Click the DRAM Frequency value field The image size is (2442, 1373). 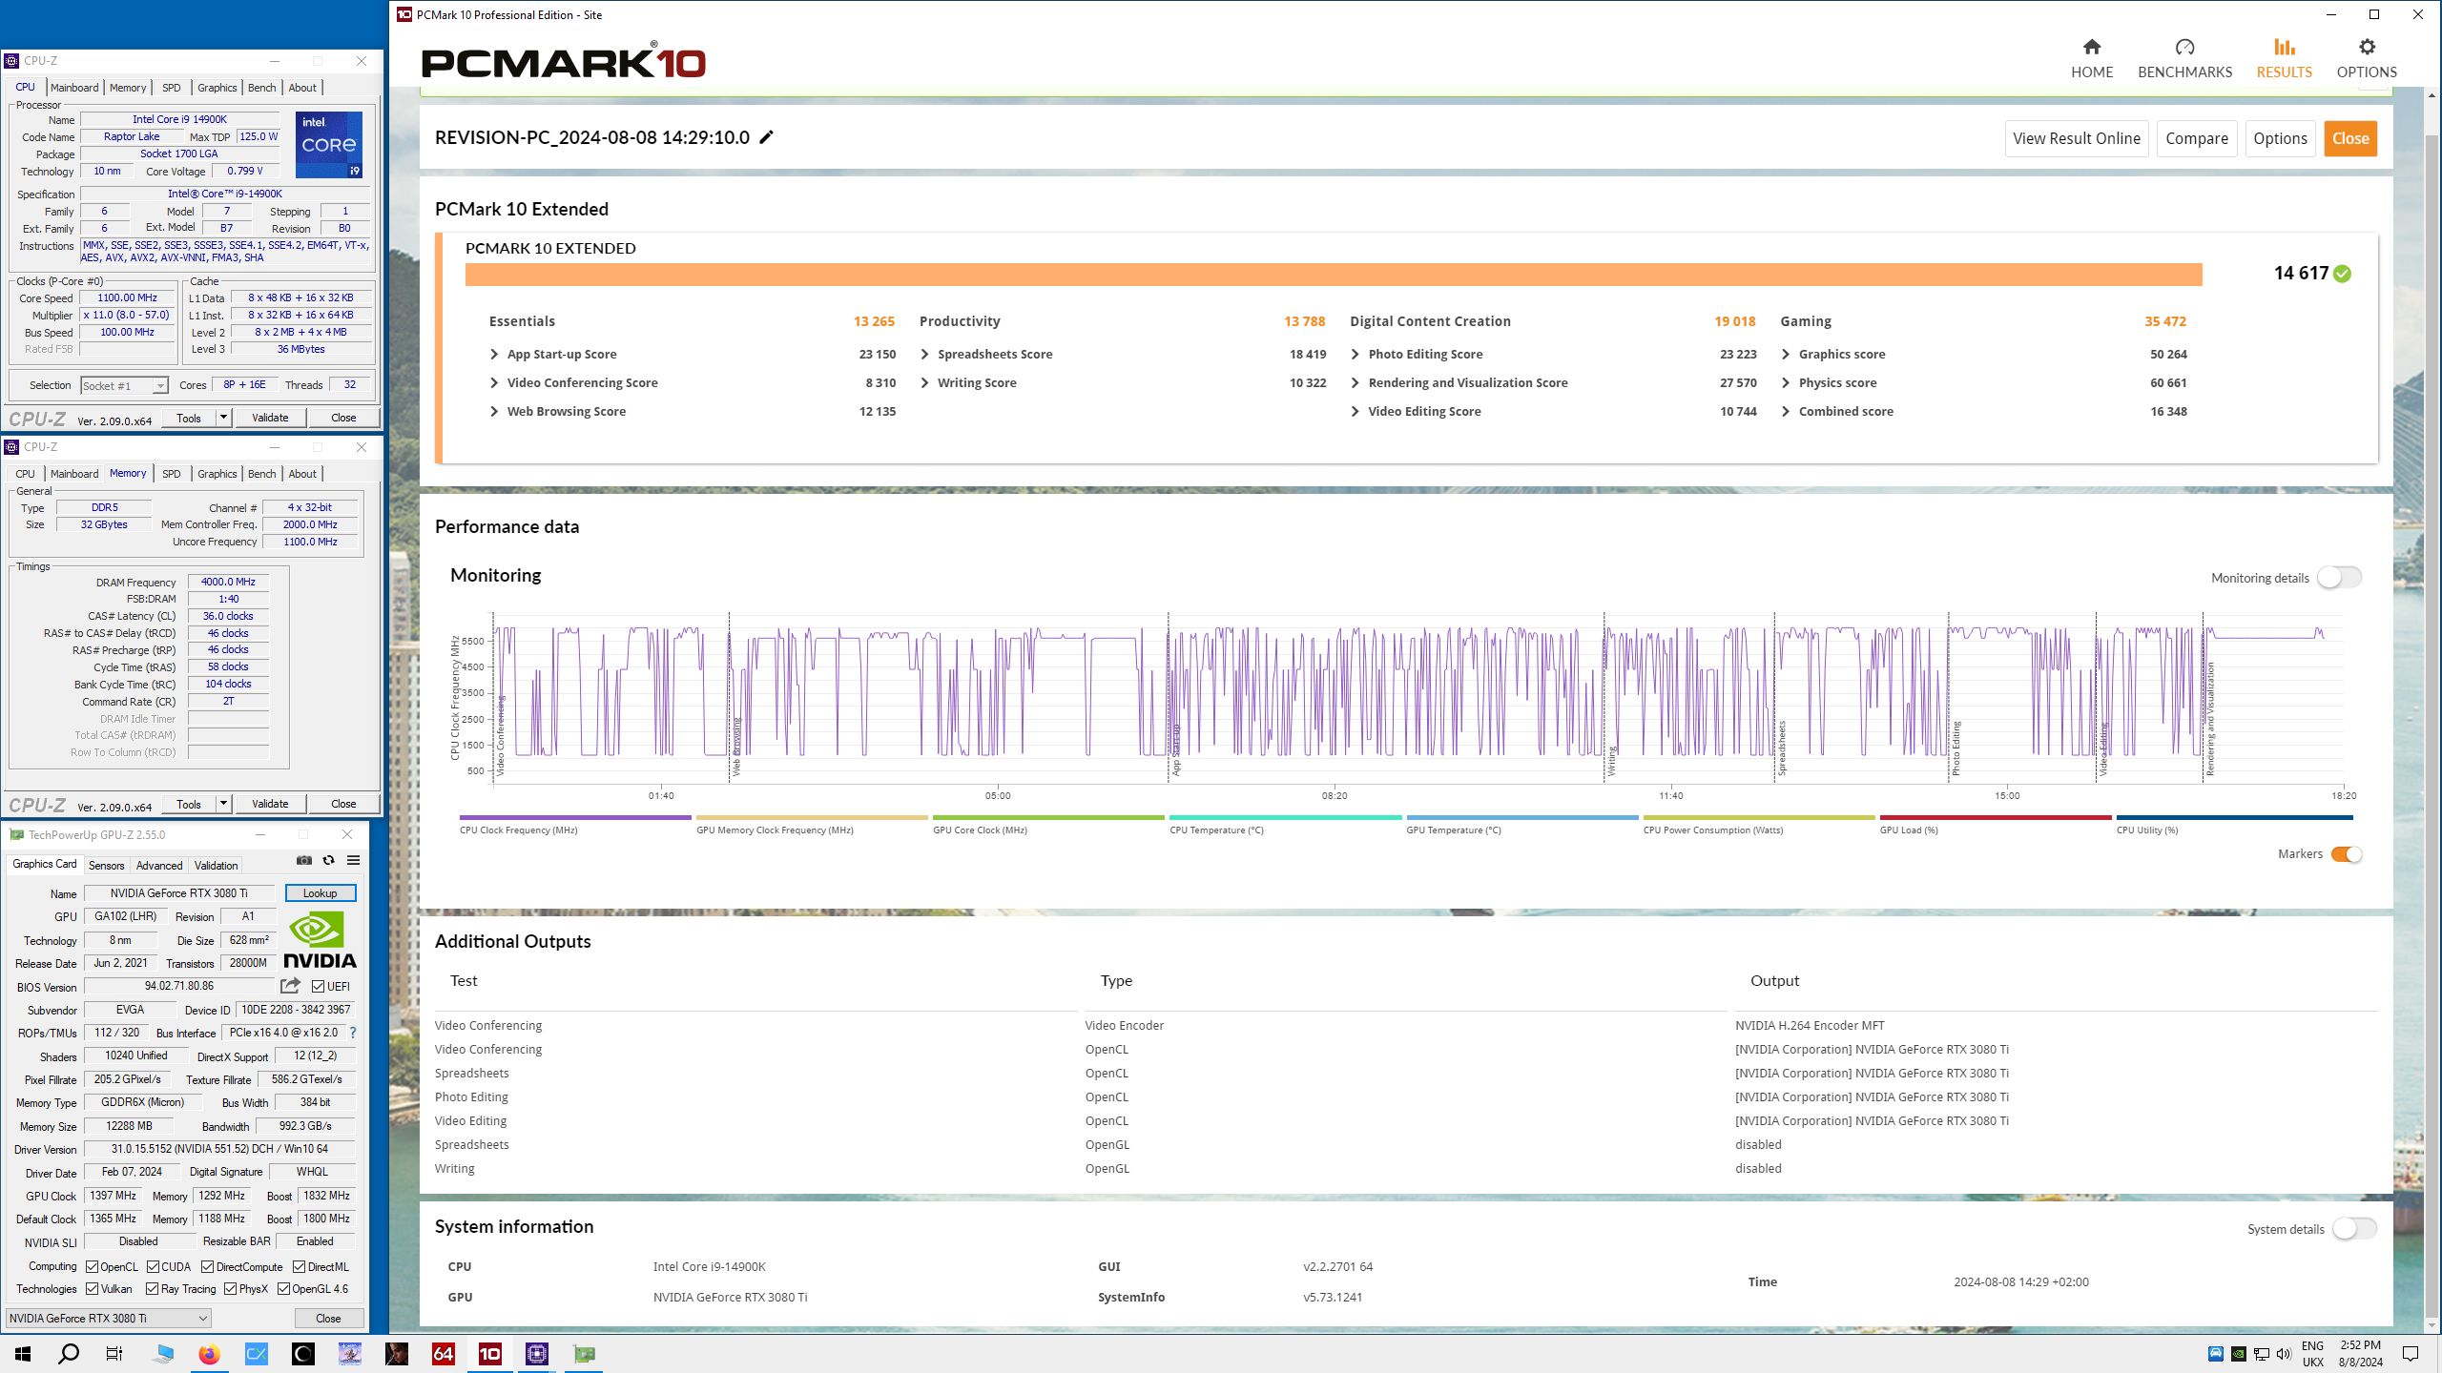229,582
